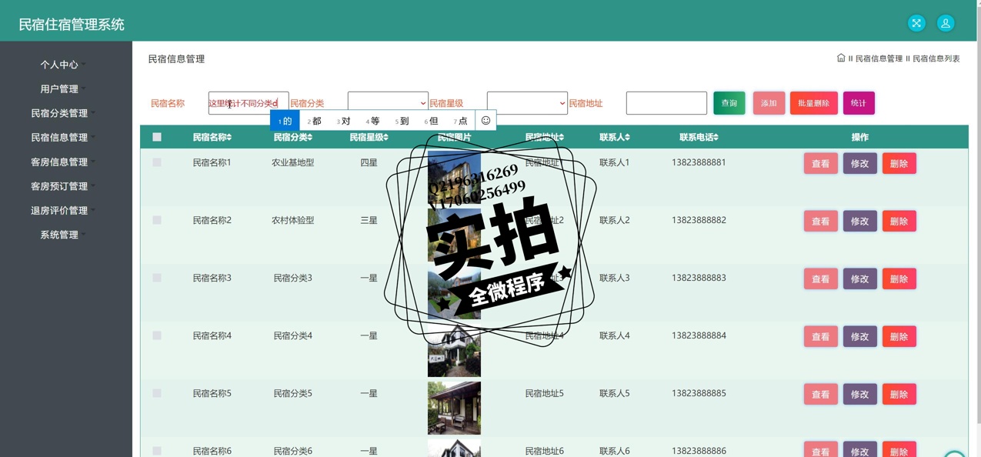981x457 pixels.
Task: Check the row checkbox for 民宿名称1
Action: [157, 162]
